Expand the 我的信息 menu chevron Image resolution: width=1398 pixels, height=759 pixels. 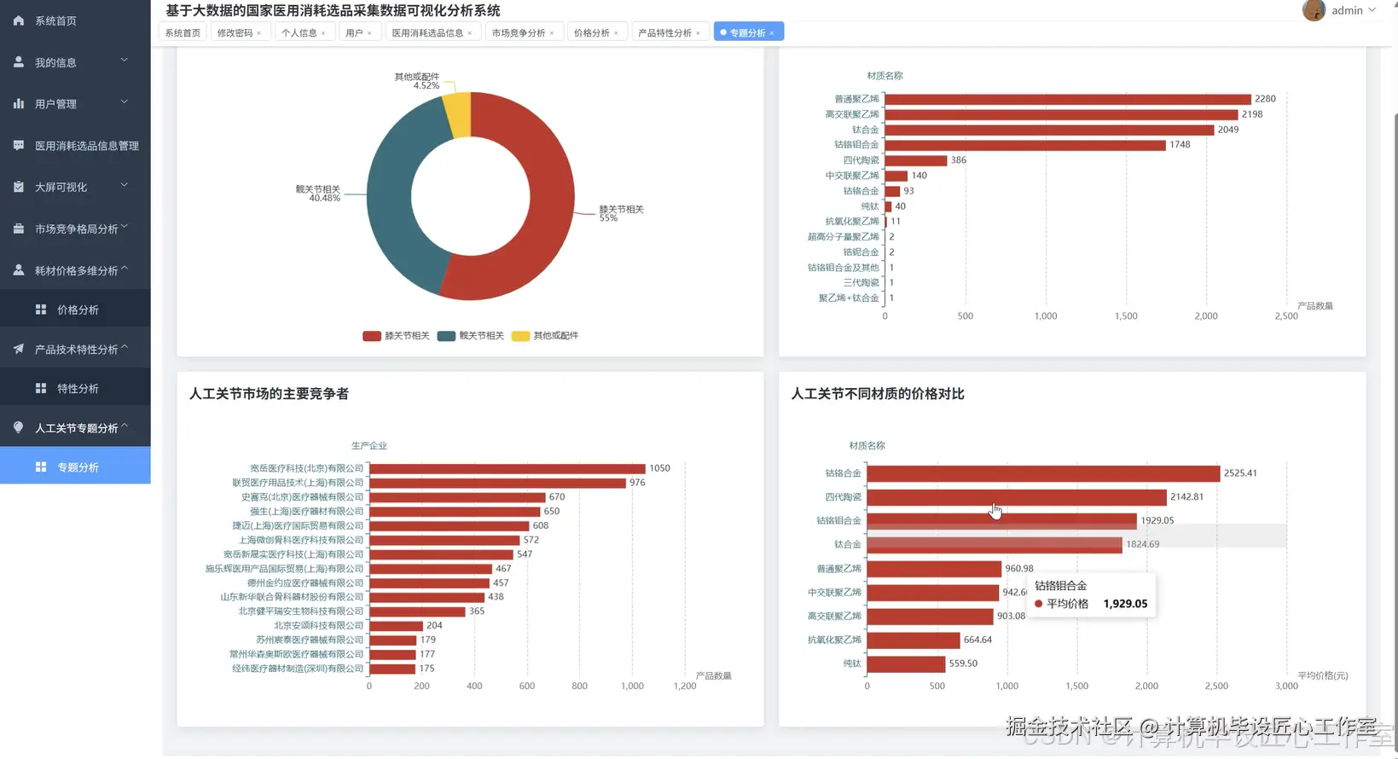[125, 60]
